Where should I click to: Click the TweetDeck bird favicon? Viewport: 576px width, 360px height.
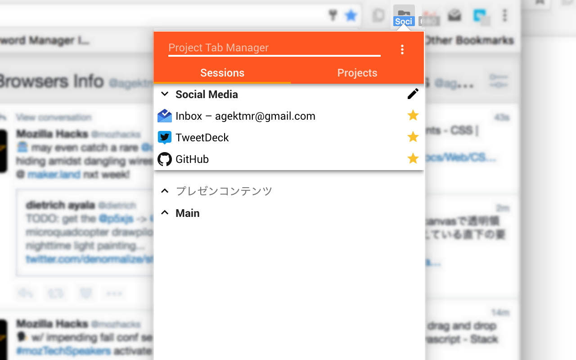pyautogui.click(x=165, y=138)
